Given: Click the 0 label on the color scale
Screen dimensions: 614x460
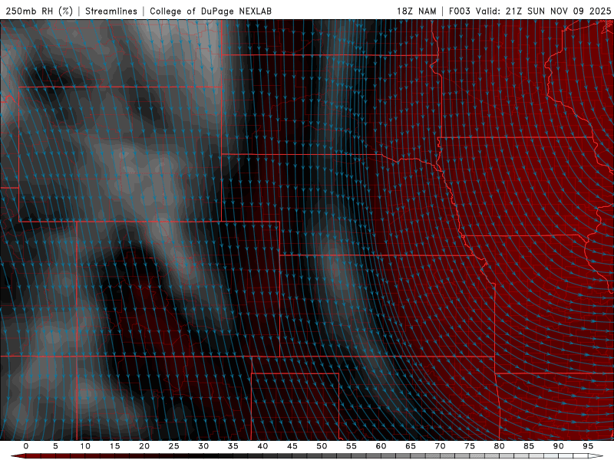Looking at the screenshot, I should (x=26, y=446).
